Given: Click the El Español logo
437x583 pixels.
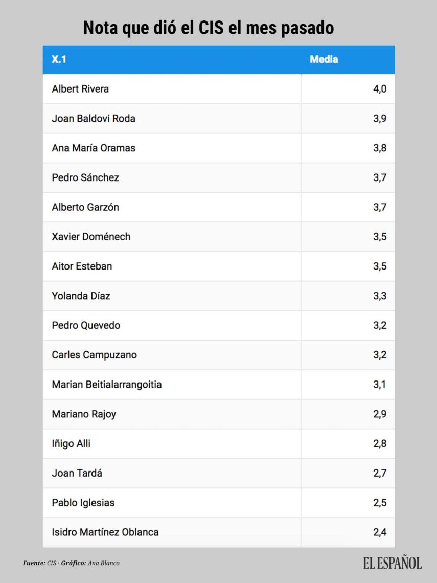Looking at the screenshot, I should point(393,563).
